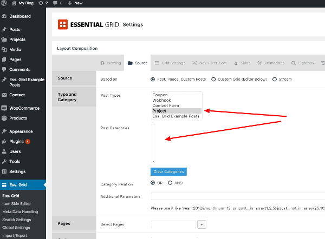This screenshot has width=325, height=239.
Task: Open the comments bubble icon in admin bar
Action: (55, 3)
